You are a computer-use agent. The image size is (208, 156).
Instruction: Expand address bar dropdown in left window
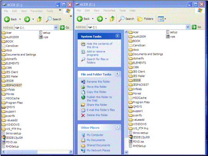click(56, 28)
